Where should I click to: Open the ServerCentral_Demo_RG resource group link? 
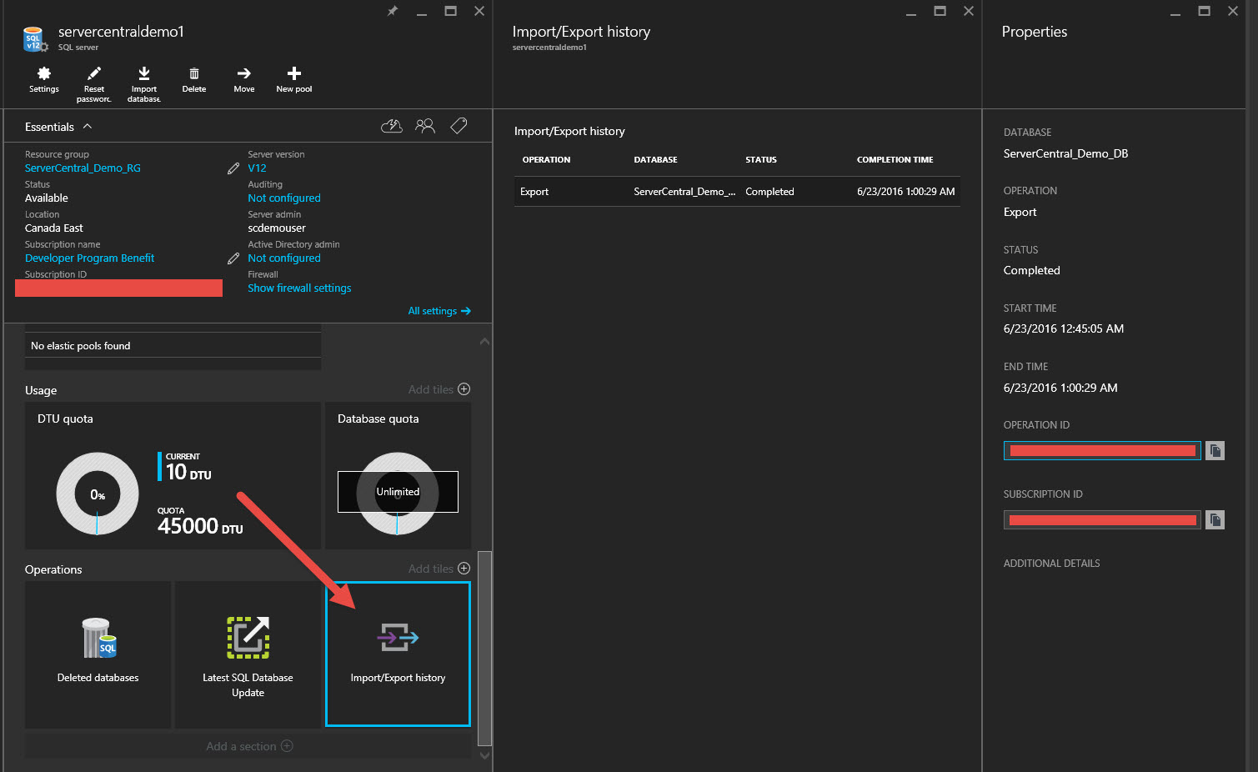point(83,168)
